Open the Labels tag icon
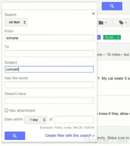This screenshot has width=130, height=146. [x=121, y=23]
